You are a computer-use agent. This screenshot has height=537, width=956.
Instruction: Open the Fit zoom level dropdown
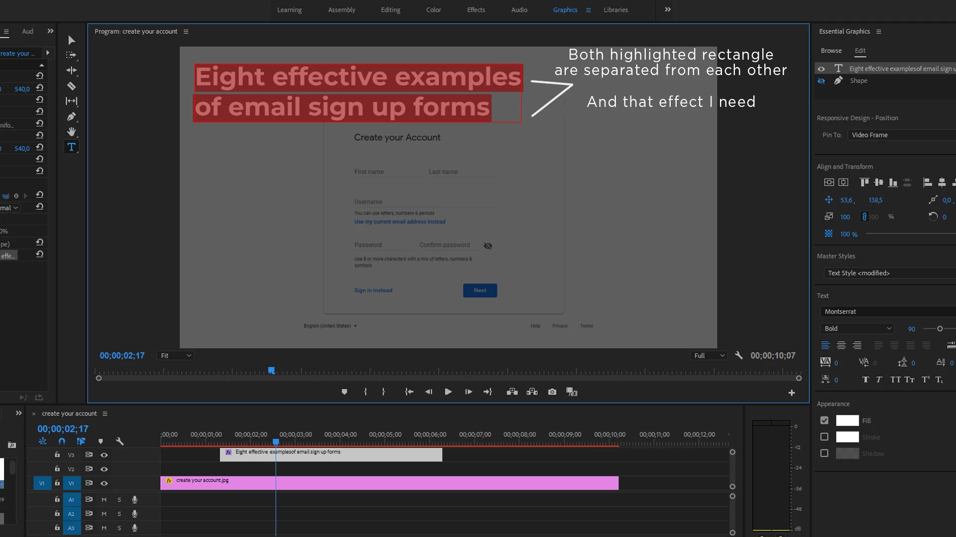click(175, 356)
